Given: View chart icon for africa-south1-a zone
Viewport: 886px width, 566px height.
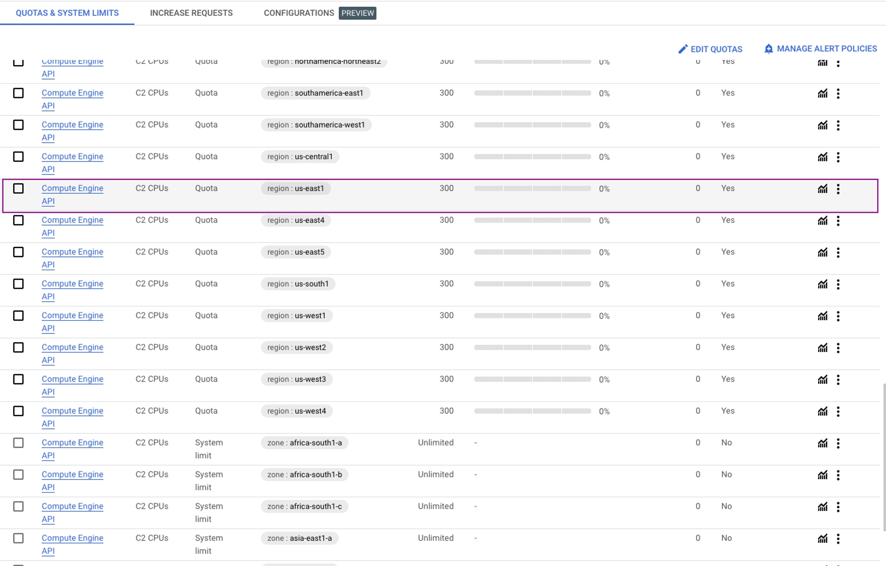Looking at the screenshot, I should (x=822, y=443).
